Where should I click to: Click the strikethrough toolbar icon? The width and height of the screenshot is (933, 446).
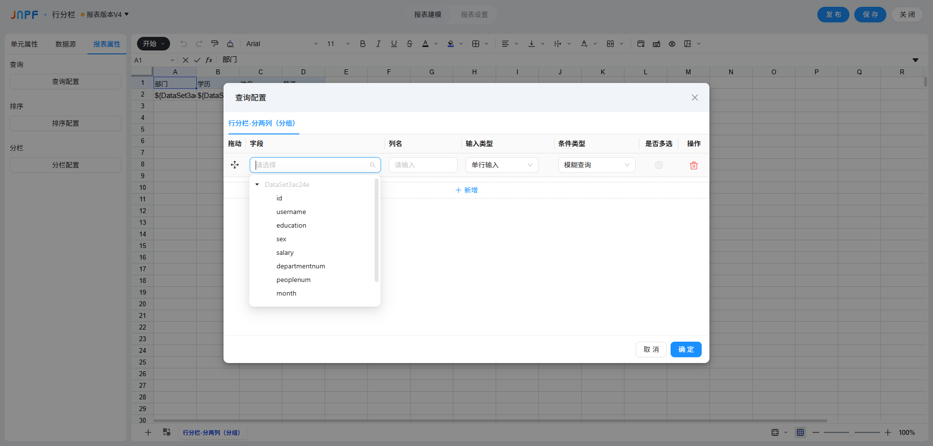[410, 44]
